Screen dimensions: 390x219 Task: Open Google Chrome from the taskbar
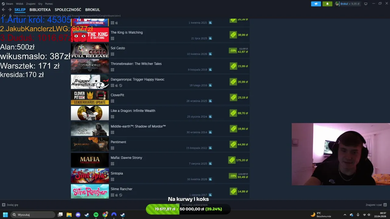105,215
